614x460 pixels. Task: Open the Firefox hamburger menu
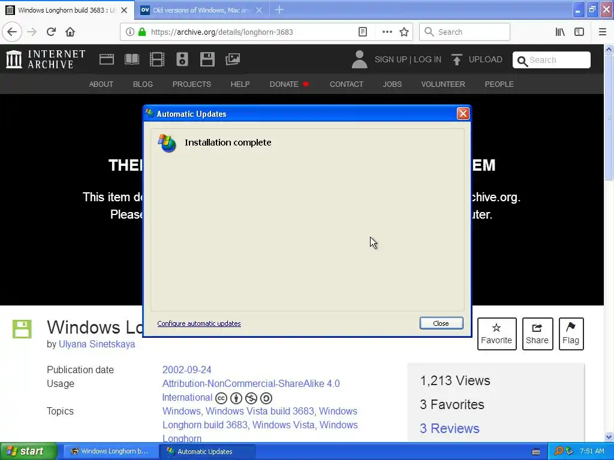click(603, 32)
